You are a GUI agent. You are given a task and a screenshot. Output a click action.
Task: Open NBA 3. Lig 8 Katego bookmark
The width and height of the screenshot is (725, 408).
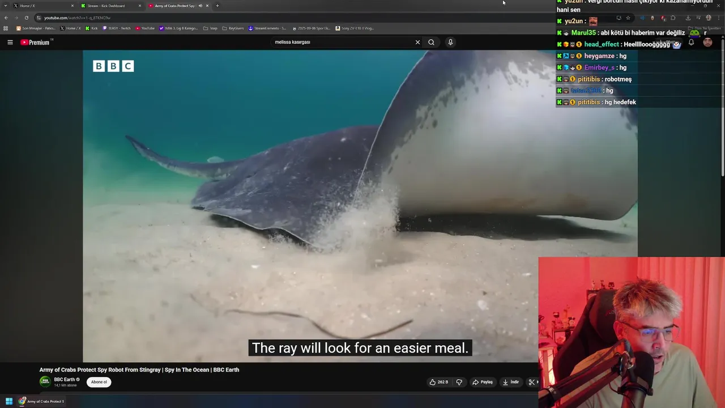click(x=178, y=28)
